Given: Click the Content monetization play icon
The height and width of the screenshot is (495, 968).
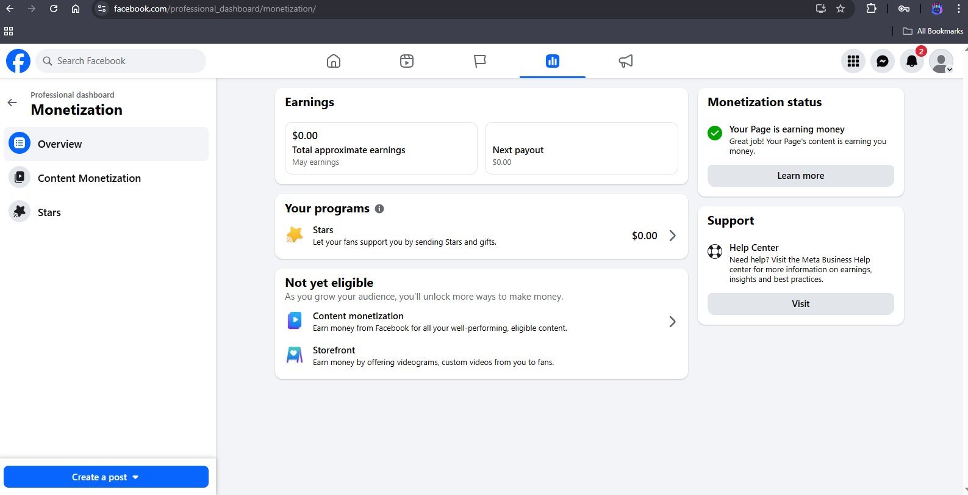Looking at the screenshot, I should (295, 321).
